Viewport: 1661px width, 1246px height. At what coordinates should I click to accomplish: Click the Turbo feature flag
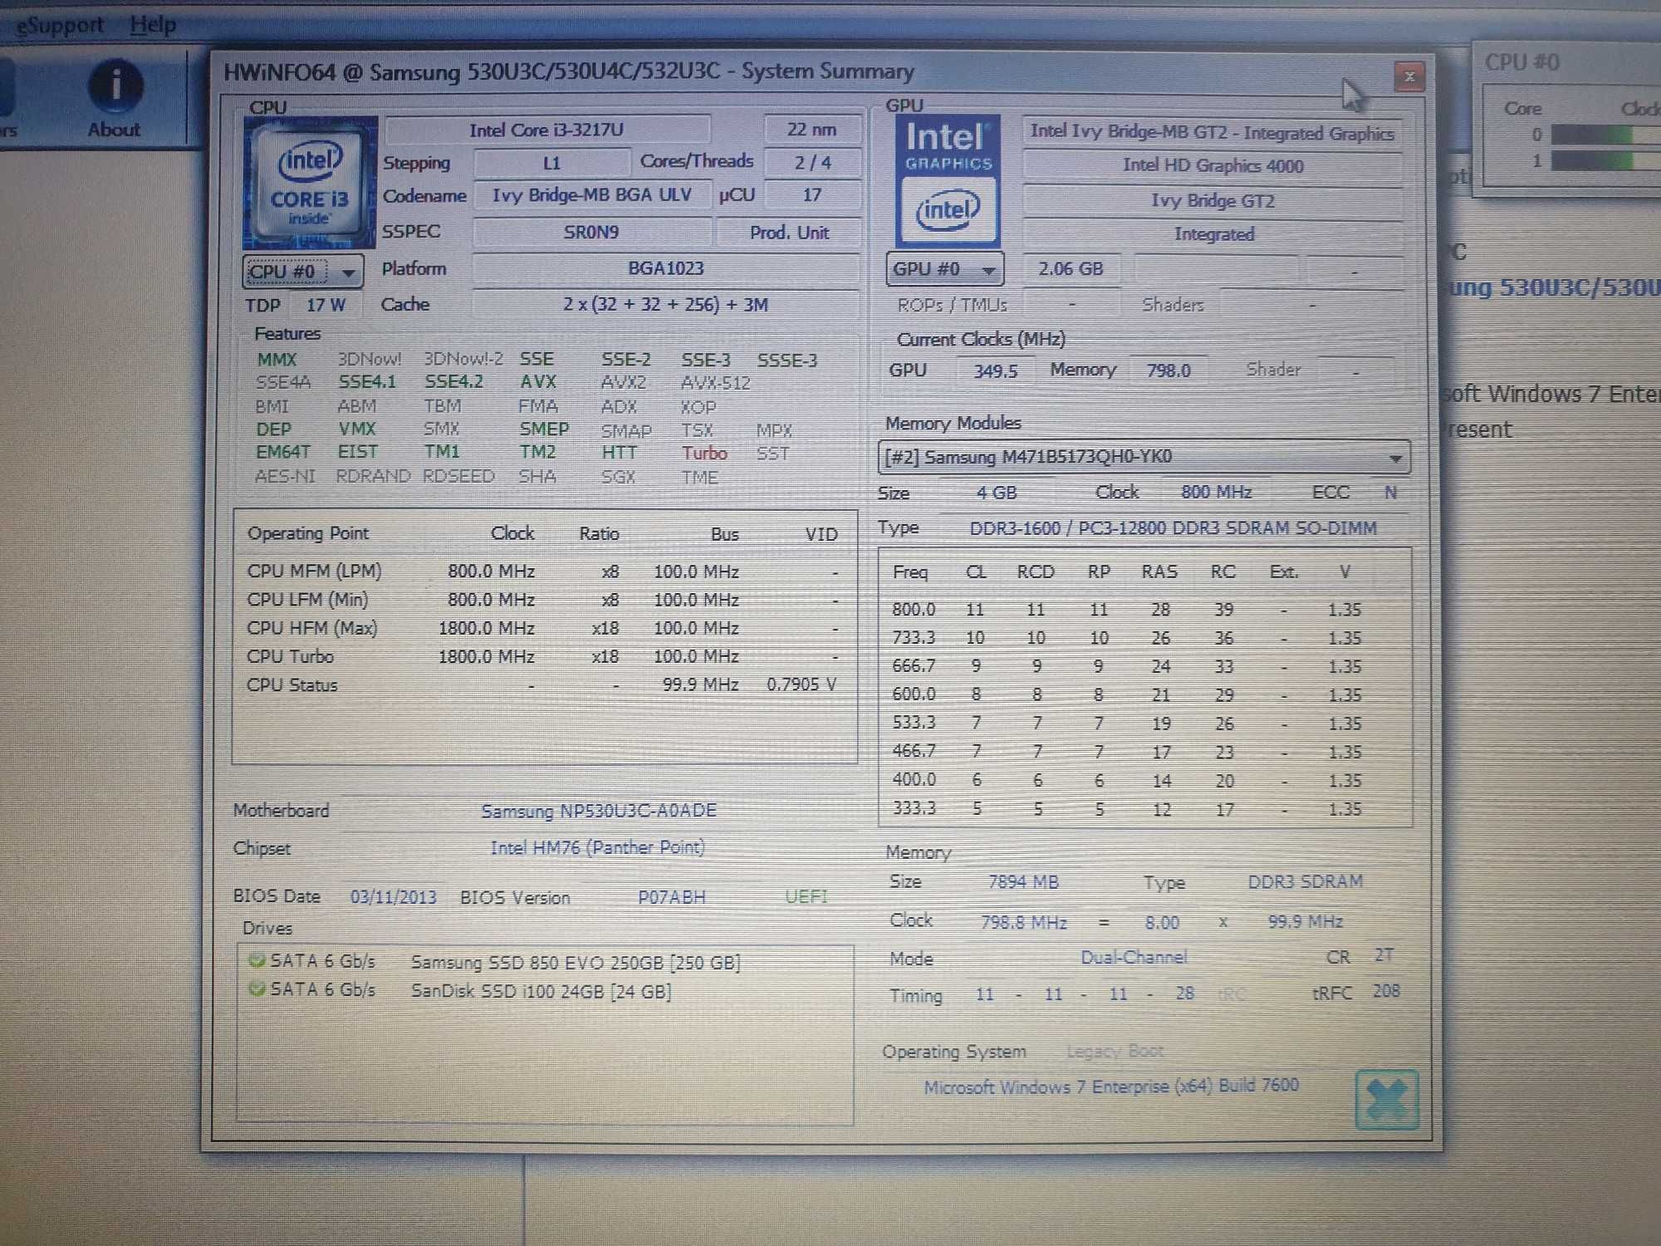pos(704,454)
